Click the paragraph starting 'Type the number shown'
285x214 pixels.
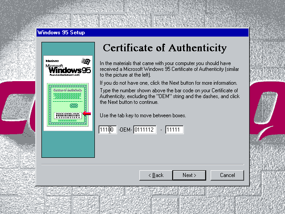(x=170, y=96)
